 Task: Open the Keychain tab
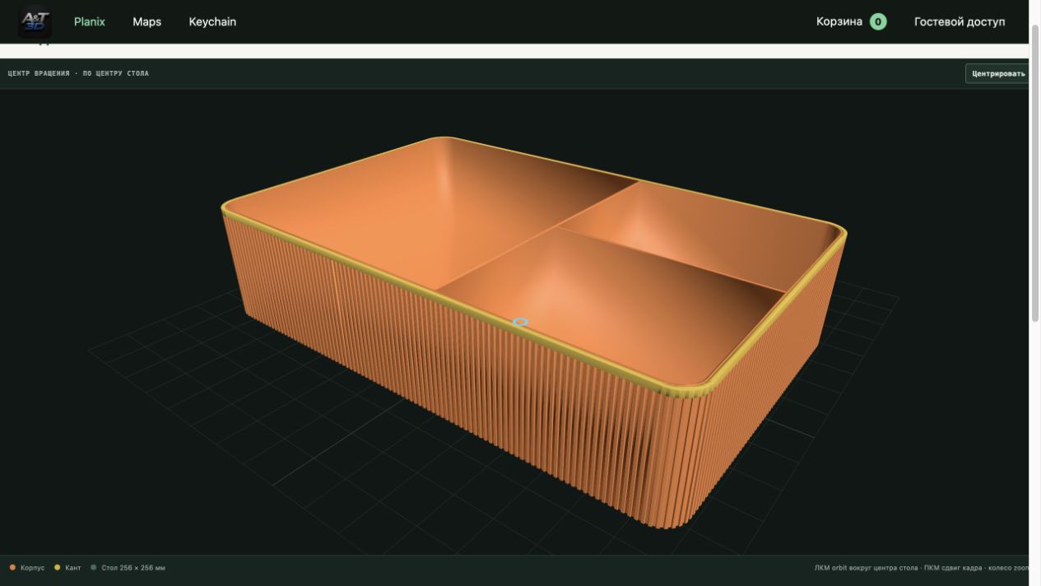point(212,21)
